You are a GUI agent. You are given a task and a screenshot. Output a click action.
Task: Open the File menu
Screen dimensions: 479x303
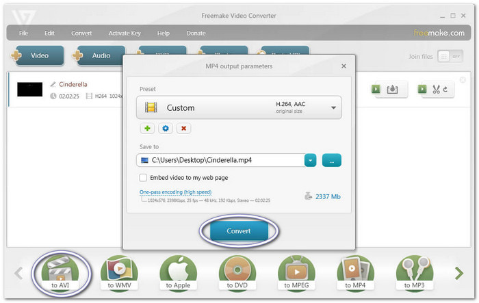[23, 33]
